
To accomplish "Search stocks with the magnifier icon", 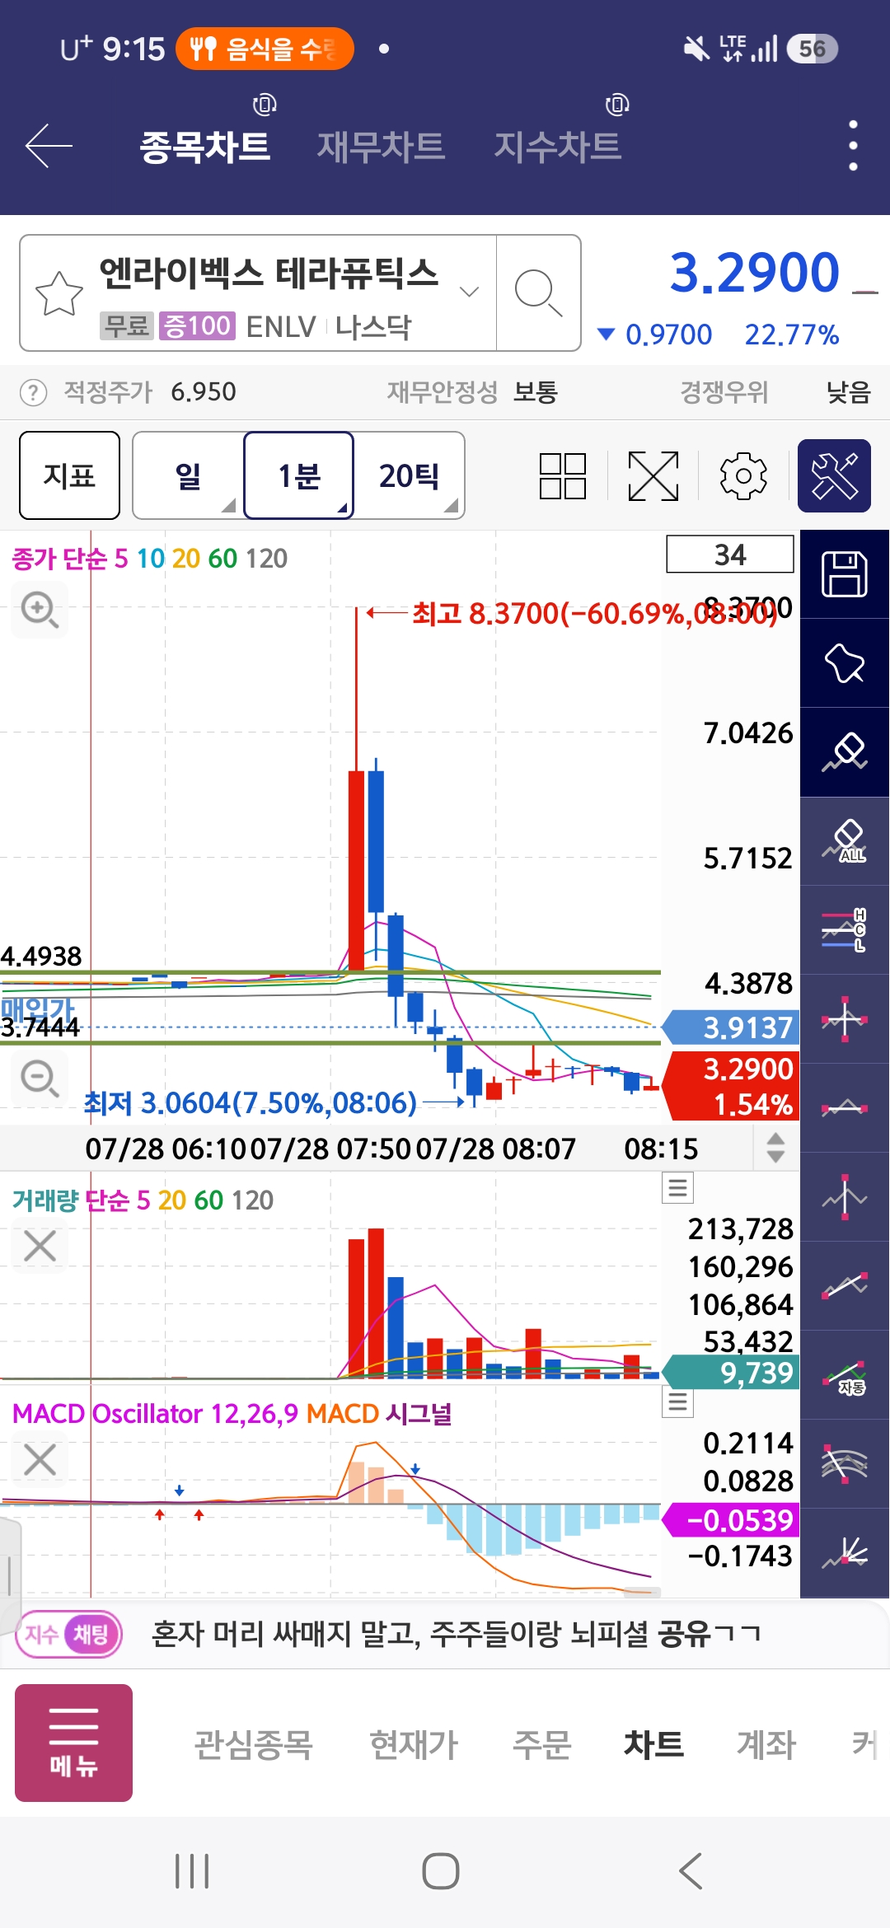I will (538, 293).
